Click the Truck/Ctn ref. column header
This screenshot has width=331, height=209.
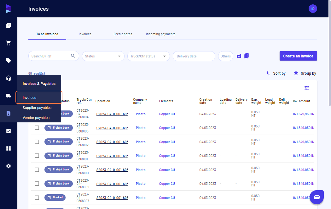[84, 101]
